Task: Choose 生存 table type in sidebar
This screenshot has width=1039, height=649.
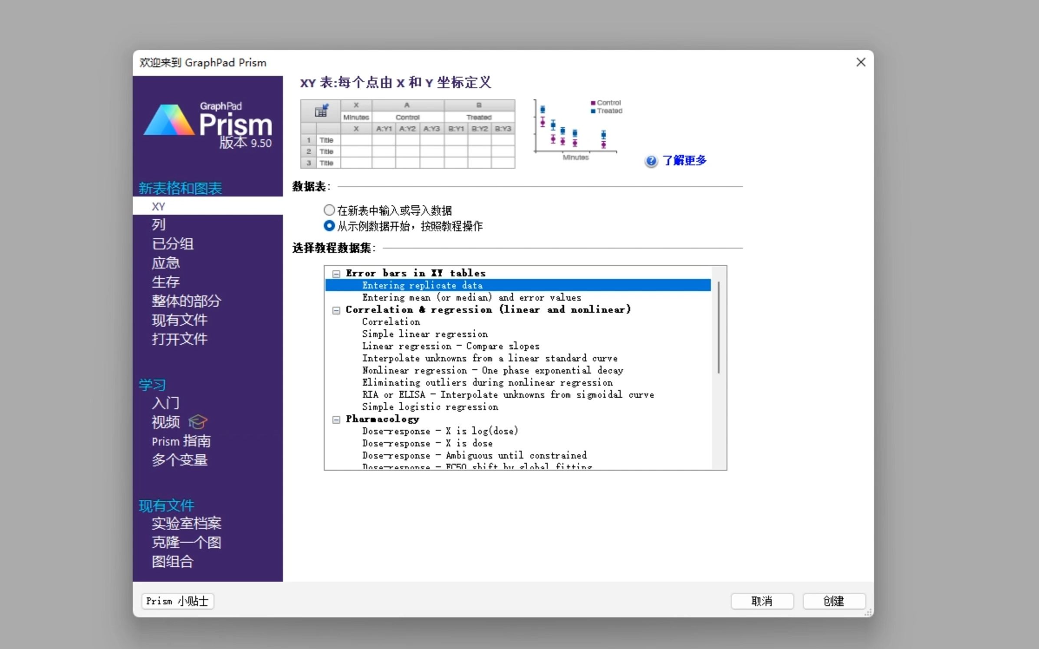Action: (165, 282)
